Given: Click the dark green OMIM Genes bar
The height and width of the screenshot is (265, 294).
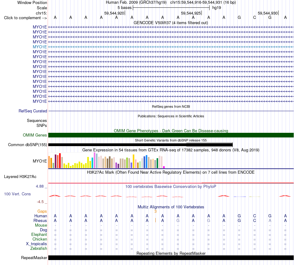Looking at the screenshot, I should tap(171, 135).
